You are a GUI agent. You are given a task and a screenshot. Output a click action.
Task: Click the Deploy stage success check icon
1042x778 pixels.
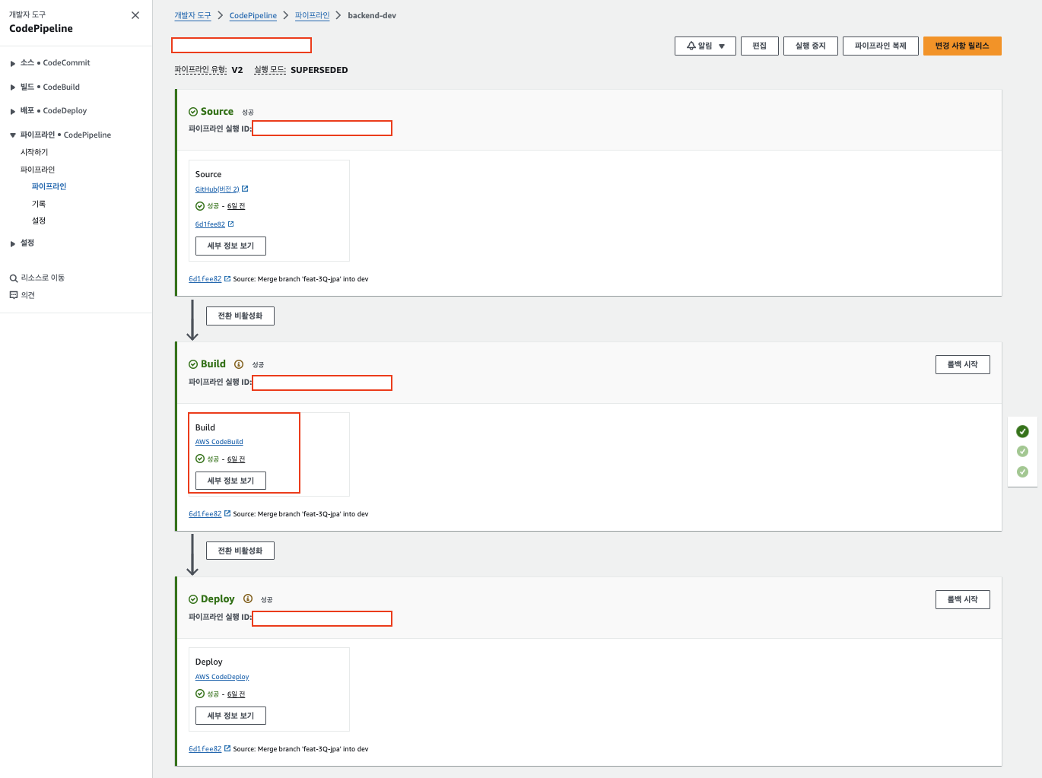tap(193, 599)
